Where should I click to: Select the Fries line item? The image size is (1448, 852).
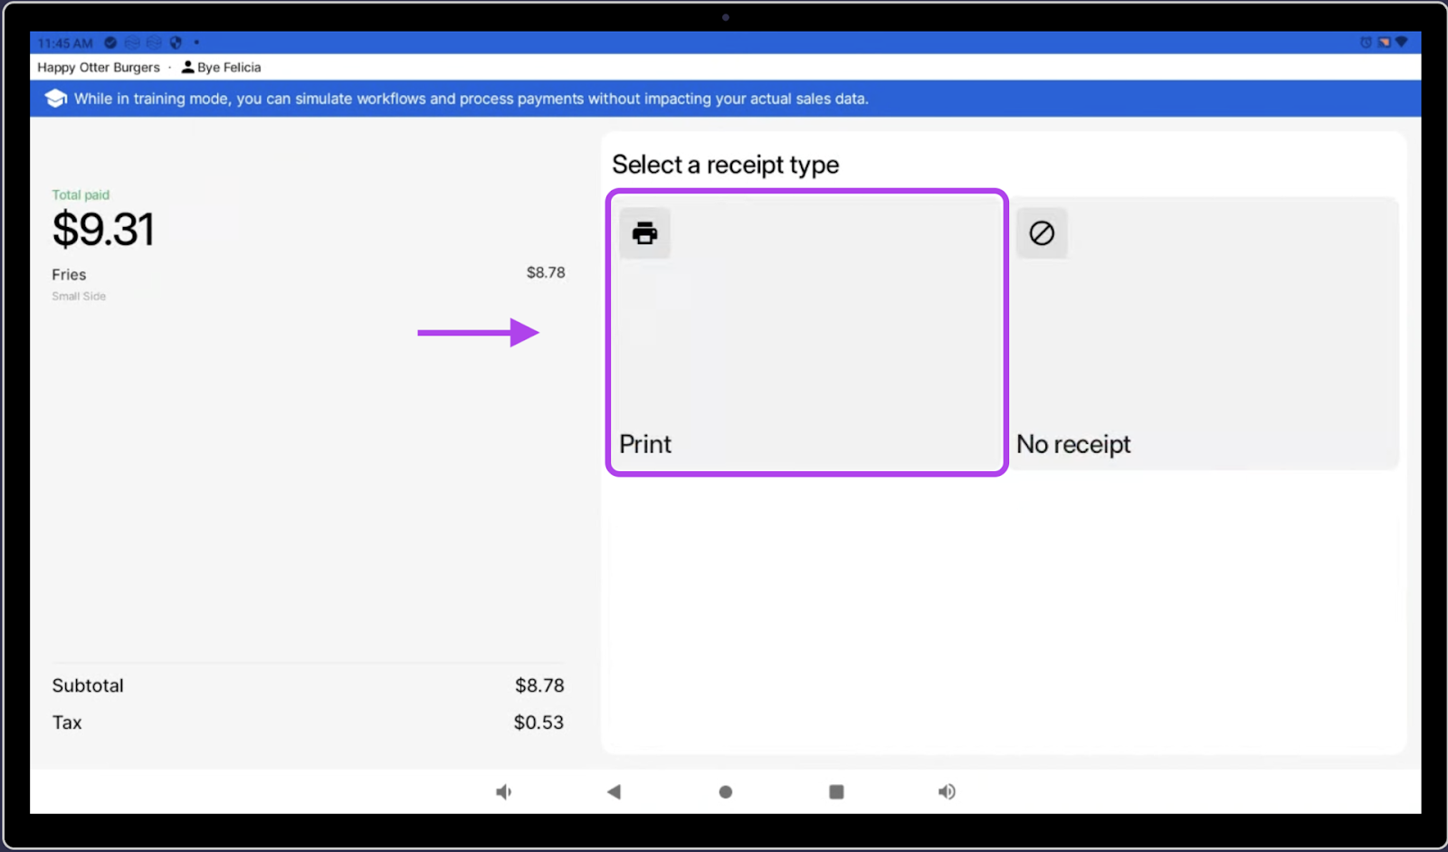tap(69, 274)
